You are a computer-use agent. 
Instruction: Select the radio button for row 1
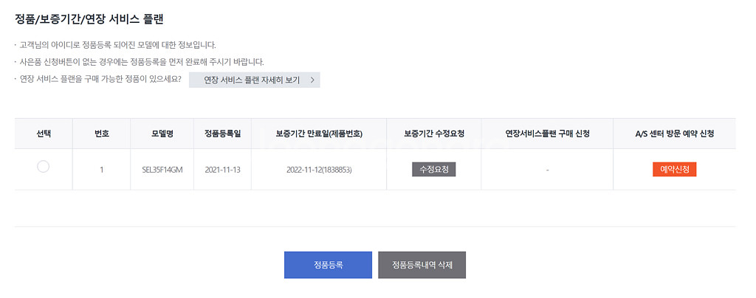pyautogui.click(x=43, y=167)
